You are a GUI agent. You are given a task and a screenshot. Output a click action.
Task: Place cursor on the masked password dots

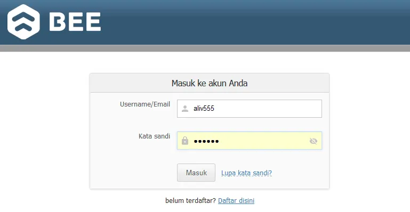click(x=206, y=141)
